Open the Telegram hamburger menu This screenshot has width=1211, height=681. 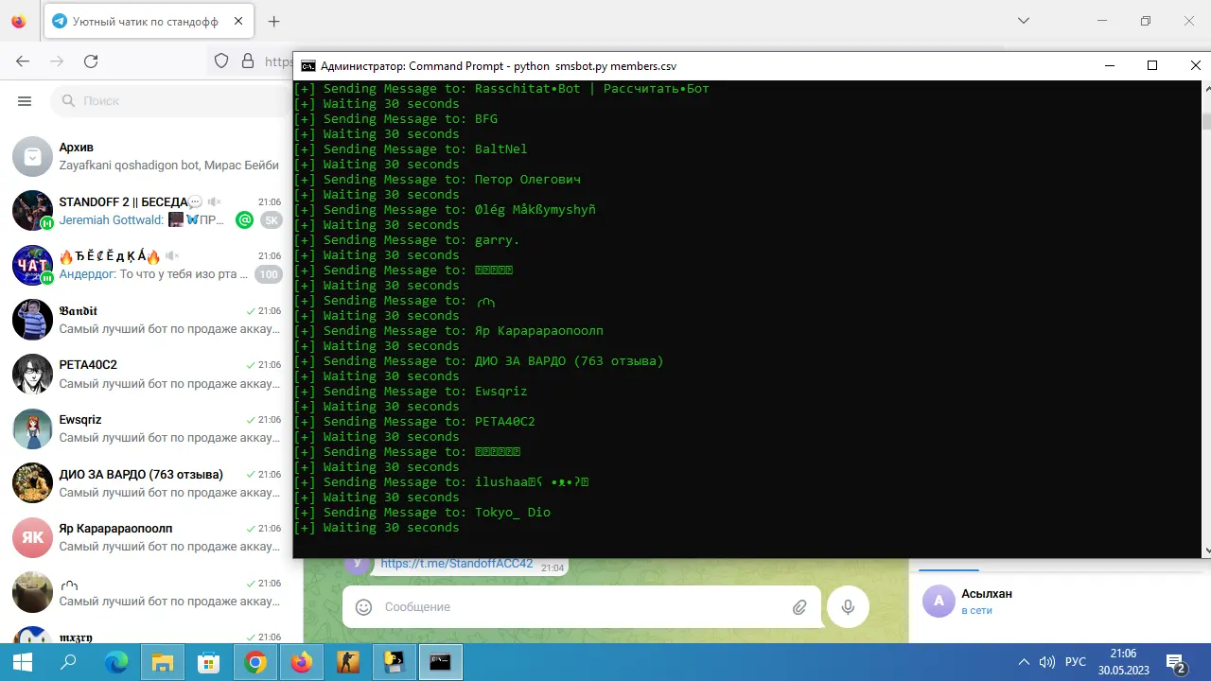click(25, 101)
